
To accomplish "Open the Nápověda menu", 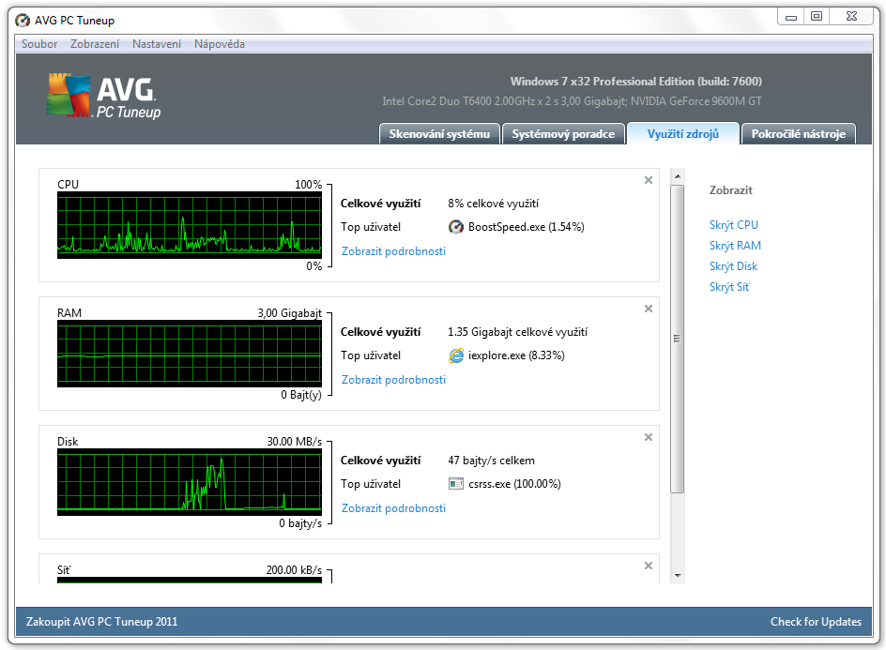I will click(x=220, y=44).
